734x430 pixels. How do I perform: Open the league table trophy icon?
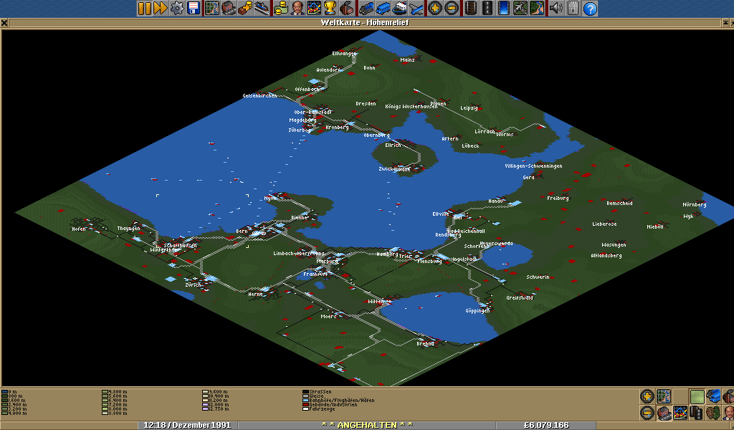330,9
